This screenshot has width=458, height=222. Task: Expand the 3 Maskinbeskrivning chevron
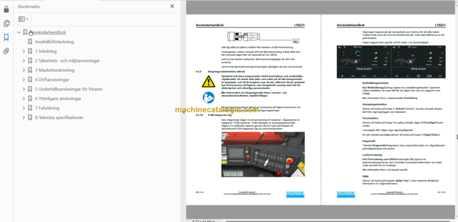pos(24,70)
